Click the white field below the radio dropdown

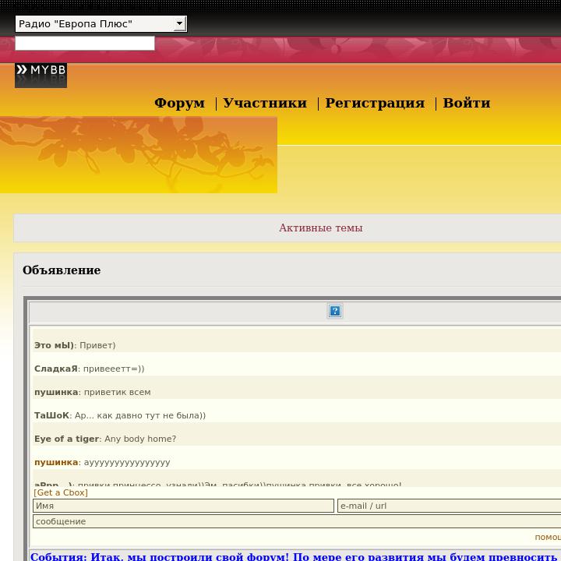(85, 43)
